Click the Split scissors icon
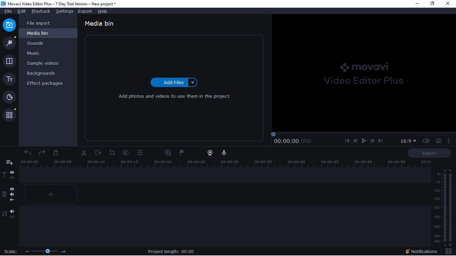The image size is (456, 256). pos(84,153)
